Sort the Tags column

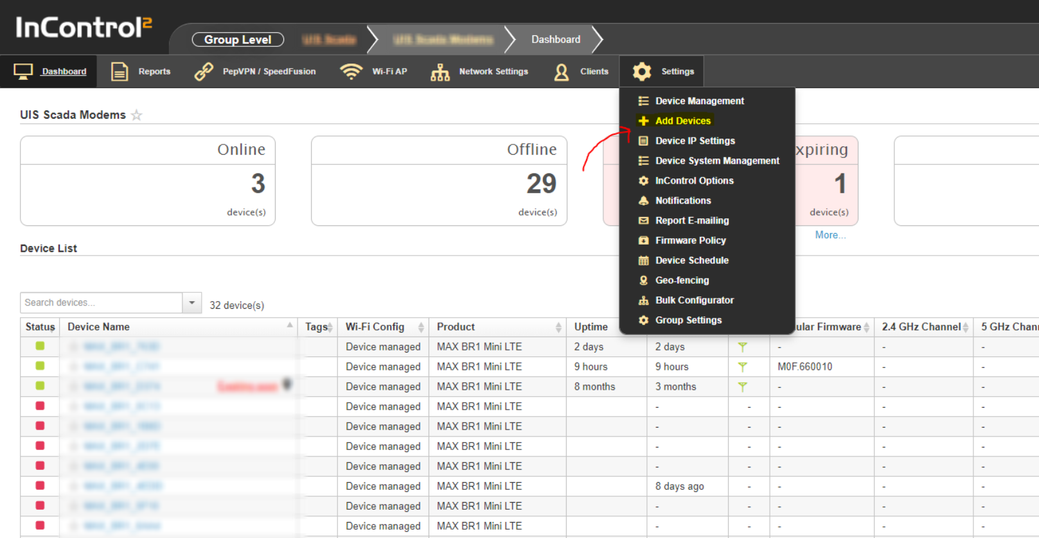point(330,327)
